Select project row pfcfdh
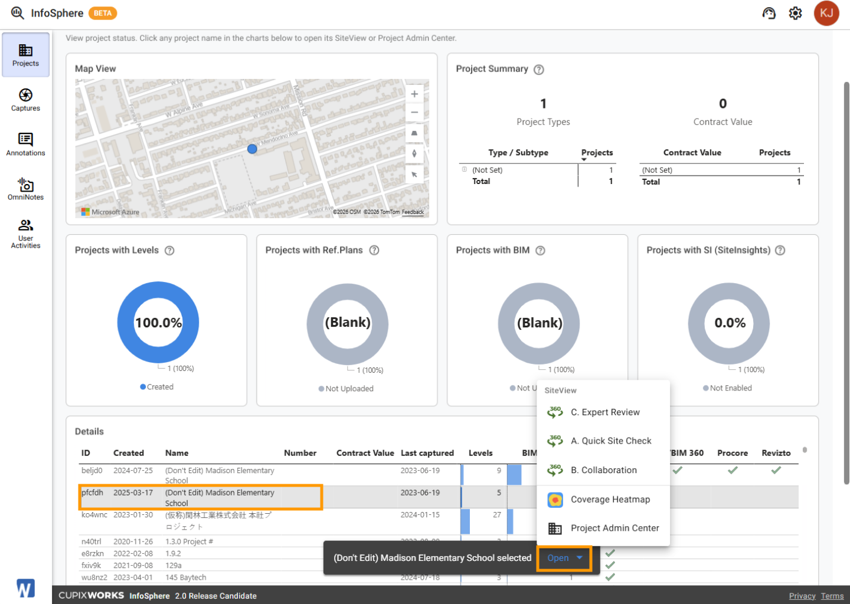Image resolution: width=850 pixels, height=604 pixels. 440,497
